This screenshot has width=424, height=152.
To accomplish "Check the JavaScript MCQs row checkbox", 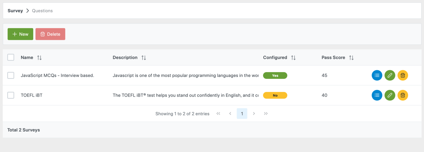I will 11,75.
